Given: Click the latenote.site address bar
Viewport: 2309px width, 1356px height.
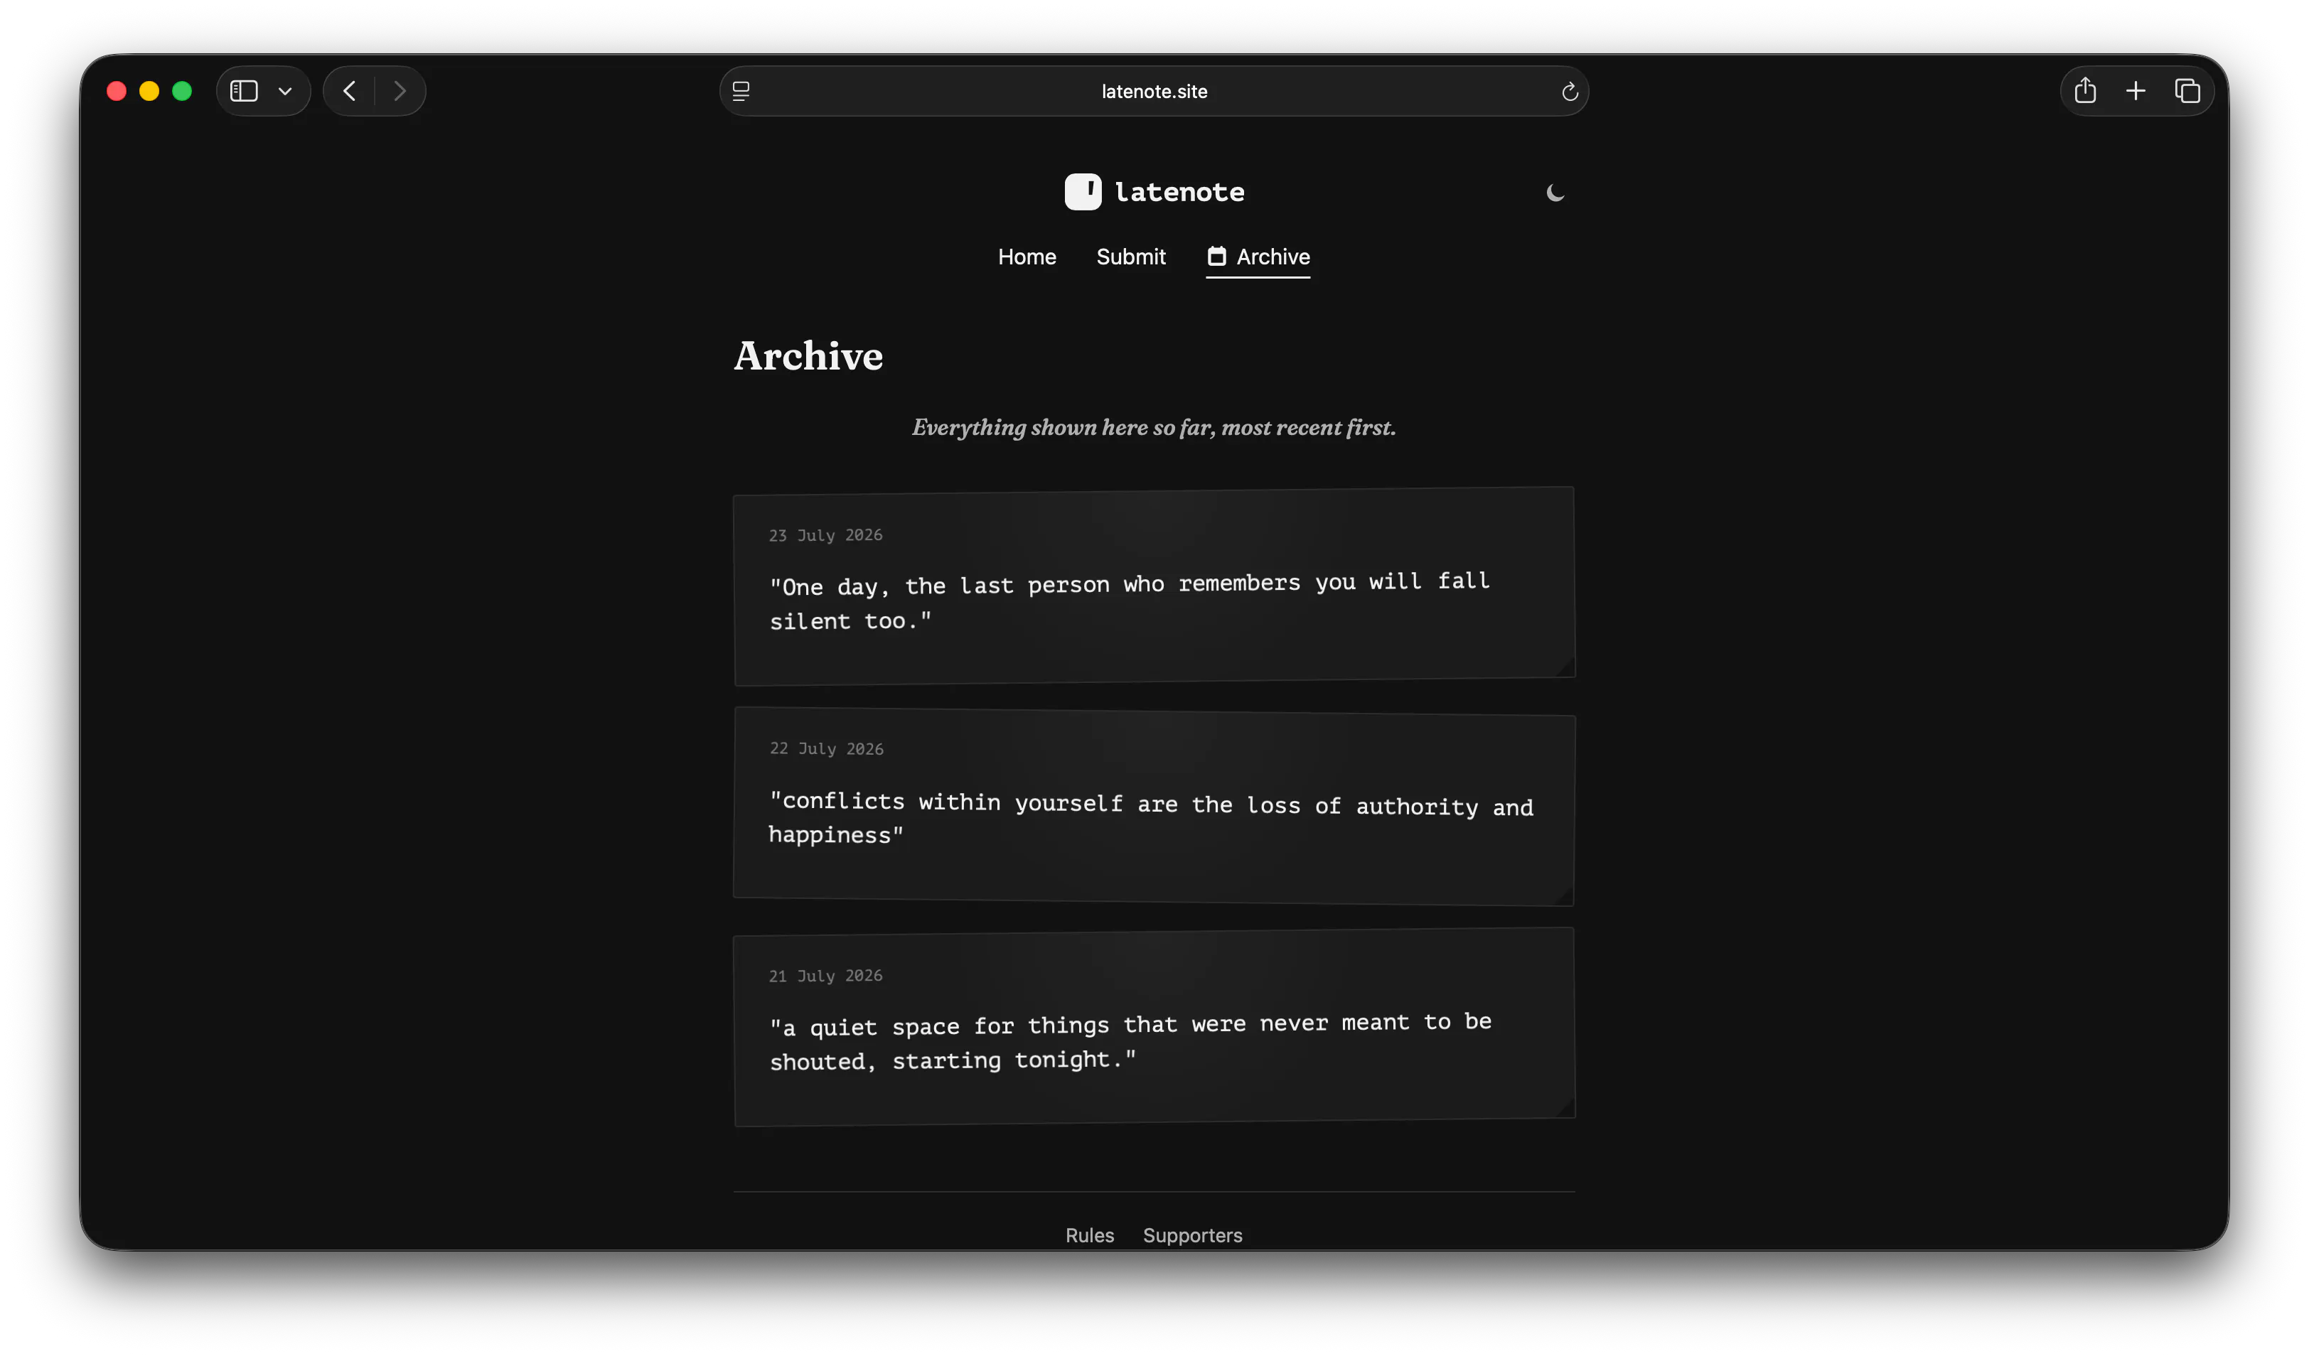Looking at the screenshot, I should pyautogui.click(x=1154, y=91).
